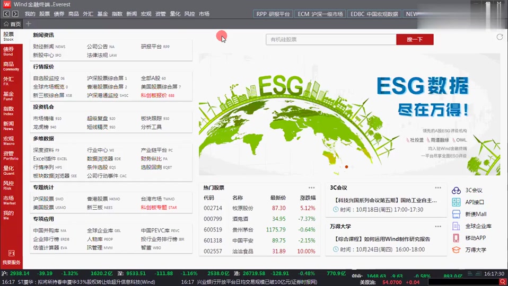Click the search icon in bottom-right corner
Viewport: 508px width, 286px height.
point(503,282)
